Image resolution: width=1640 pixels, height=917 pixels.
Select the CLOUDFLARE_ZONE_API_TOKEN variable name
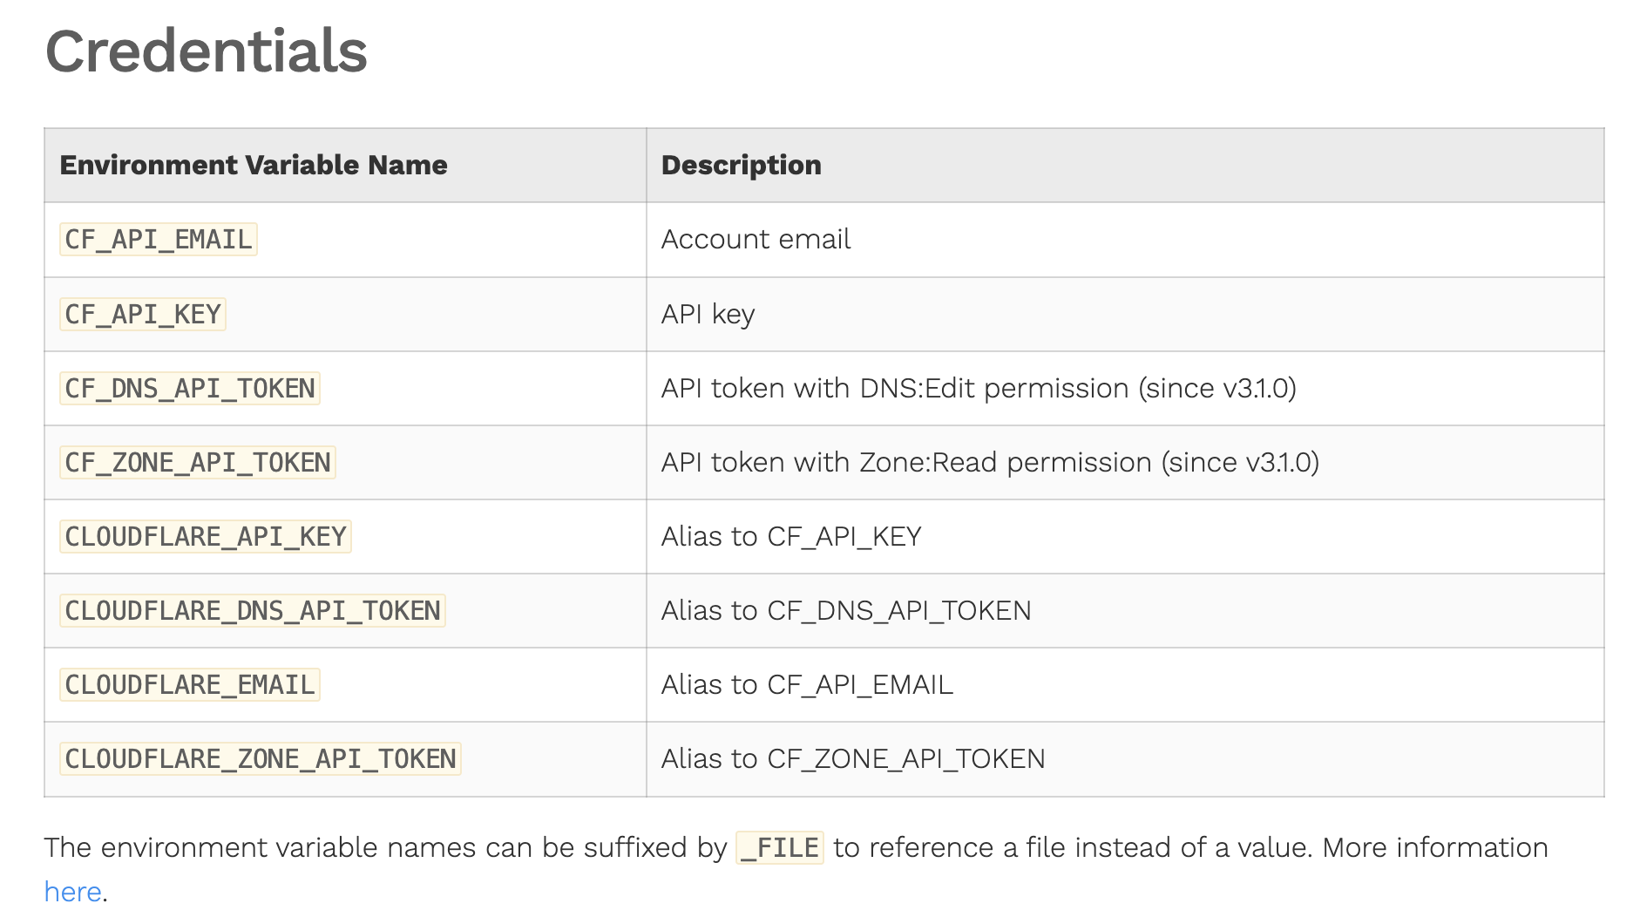(260, 758)
